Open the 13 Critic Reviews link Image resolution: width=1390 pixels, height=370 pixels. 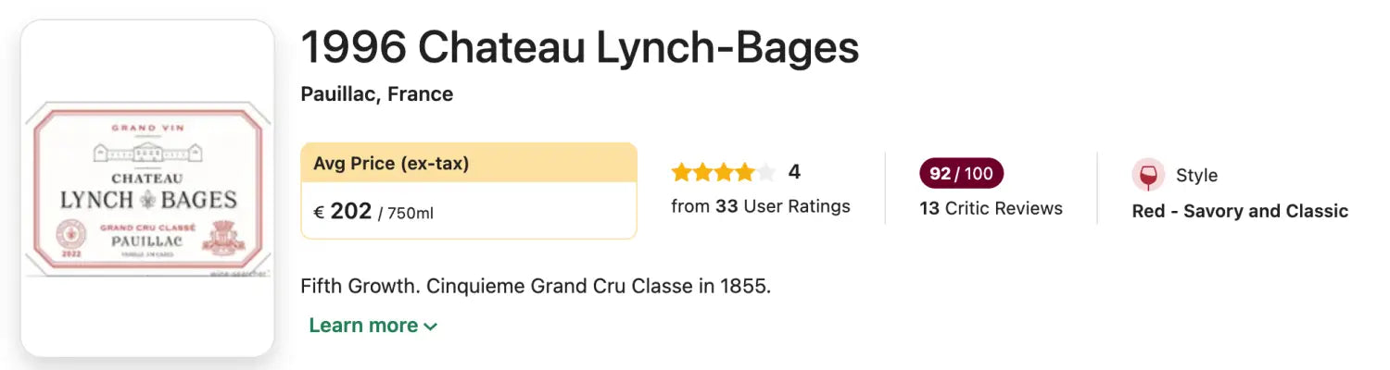point(991,208)
